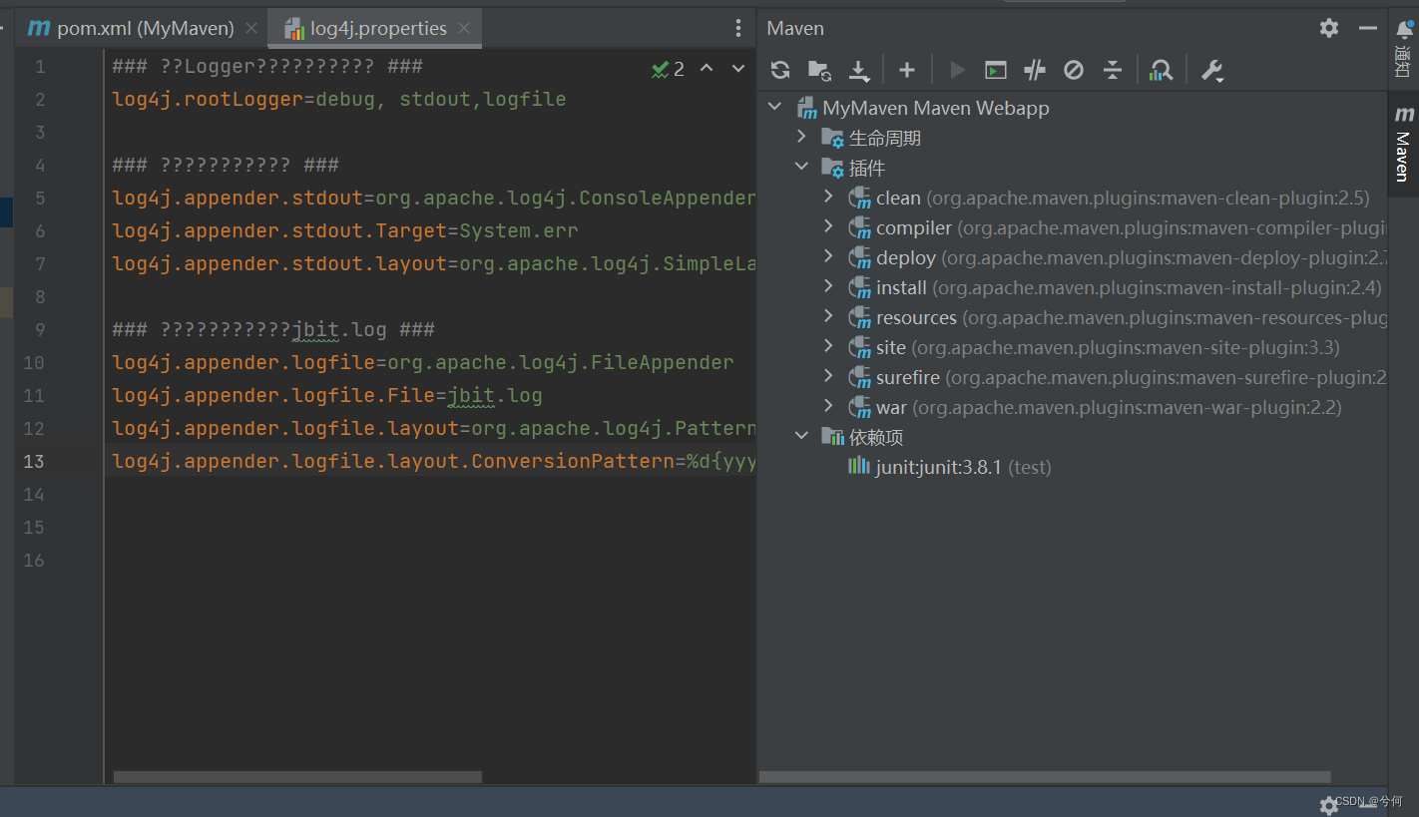Run Maven build play icon

957,70
